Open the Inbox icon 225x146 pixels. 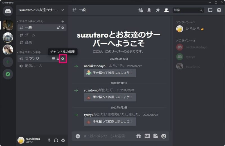[210, 10]
